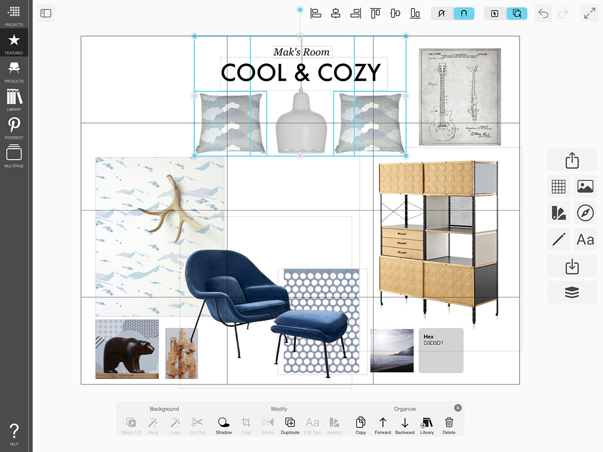
Task: Open the share export icon
Action: pyautogui.click(x=572, y=160)
